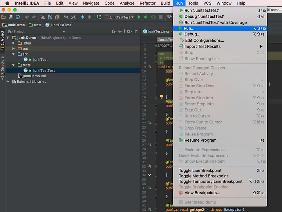The height and width of the screenshot is (212, 282).
Task: Click the Replace toolbar icon
Action: point(73,17)
